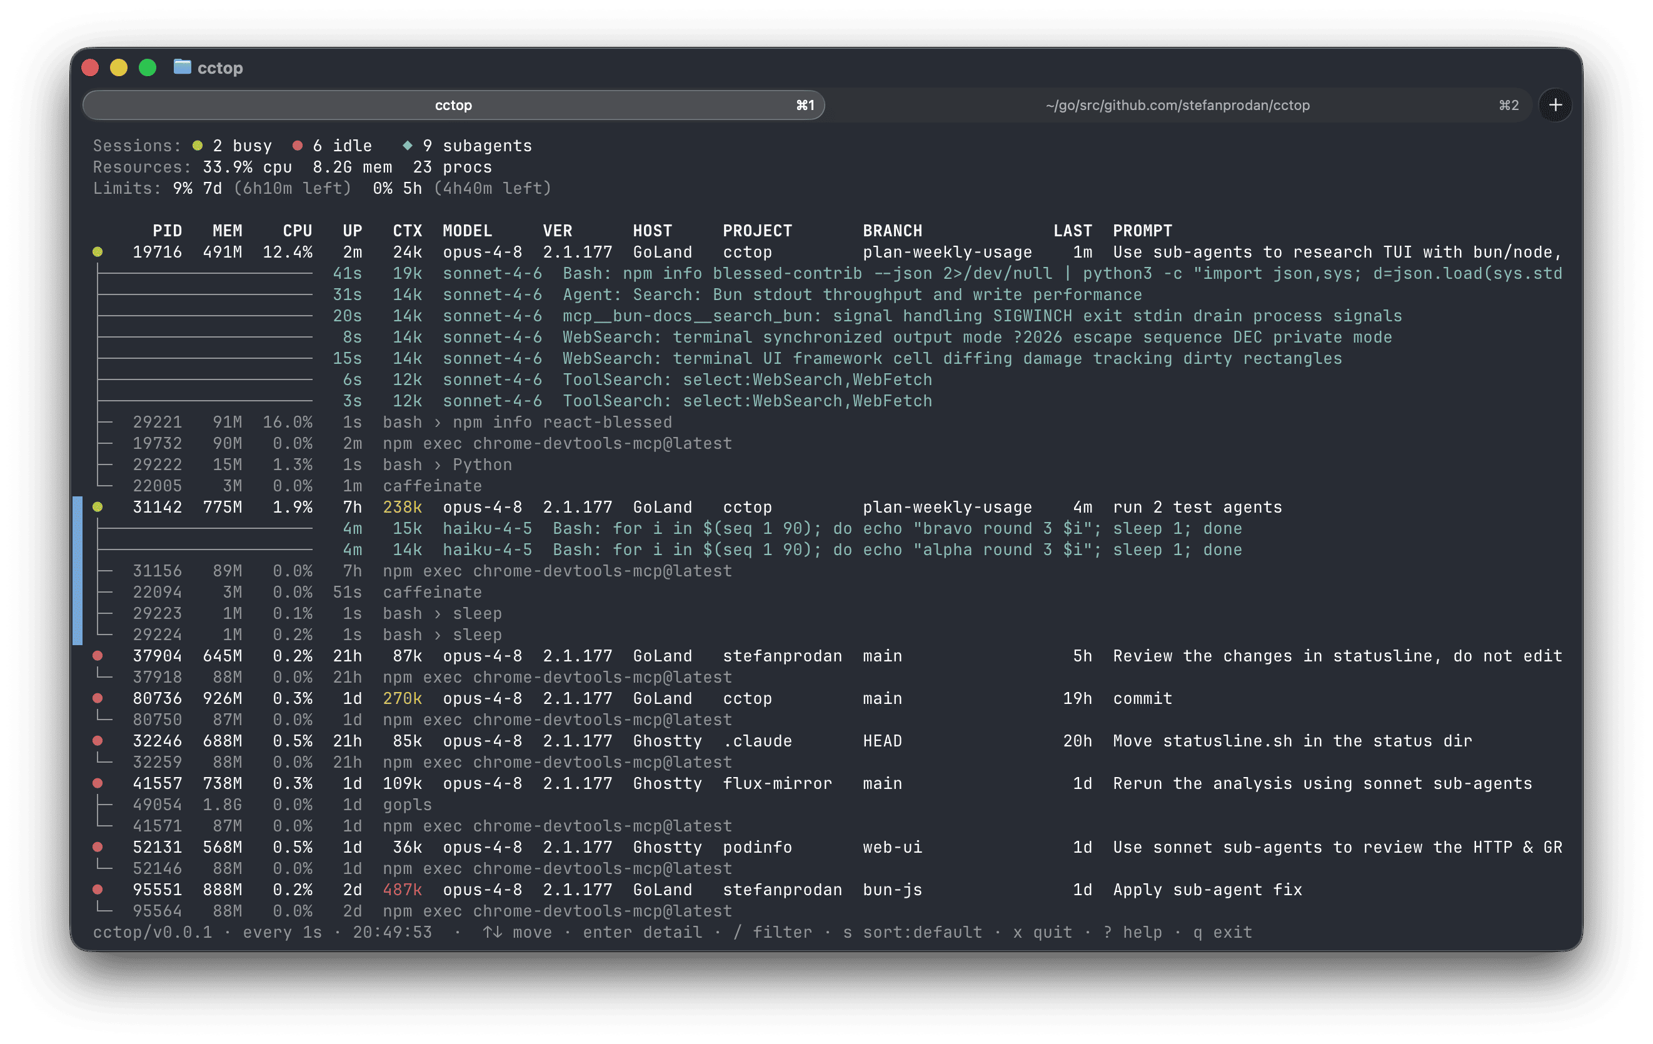Image resolution: width=1653 pixels, height=1044 pixels.
Task: Click the 270k context value
Action: tap(402, 698)
